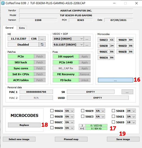Click the PCH value B365
The width and height of the screenshot is (142, 148).
81,20
